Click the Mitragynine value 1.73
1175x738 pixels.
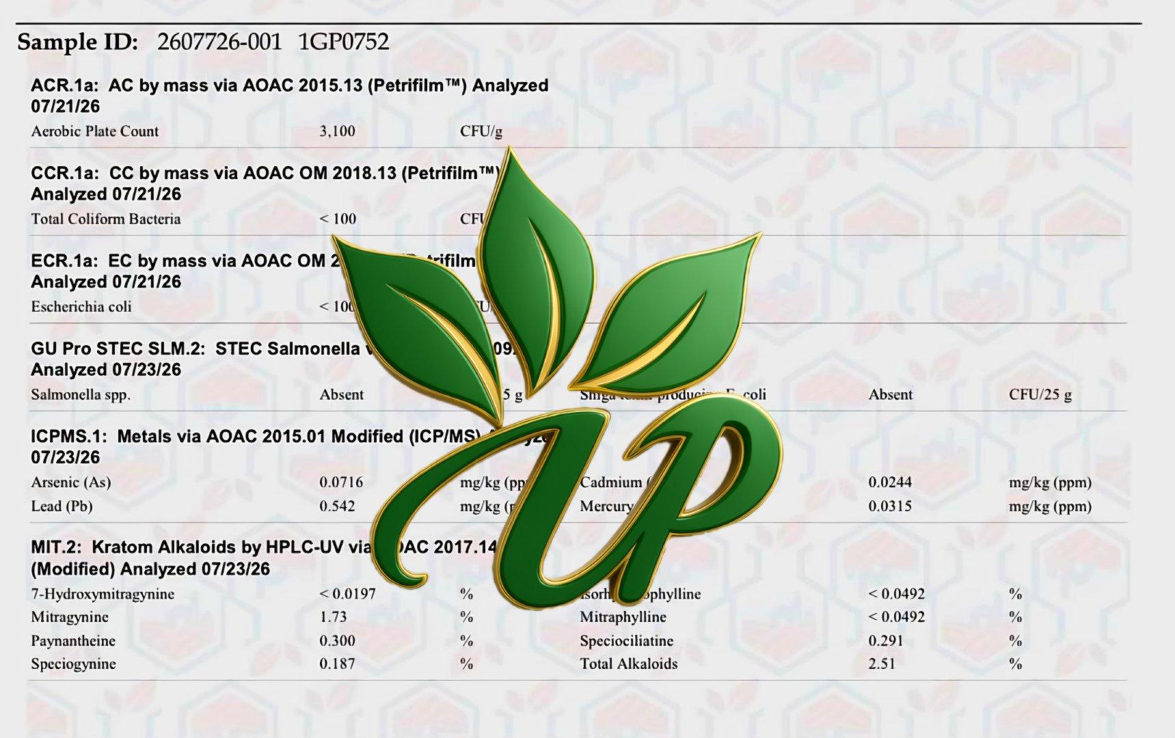[333, 616]
